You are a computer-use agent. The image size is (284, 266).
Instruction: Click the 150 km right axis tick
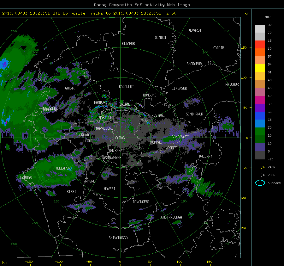coord(244,47)
